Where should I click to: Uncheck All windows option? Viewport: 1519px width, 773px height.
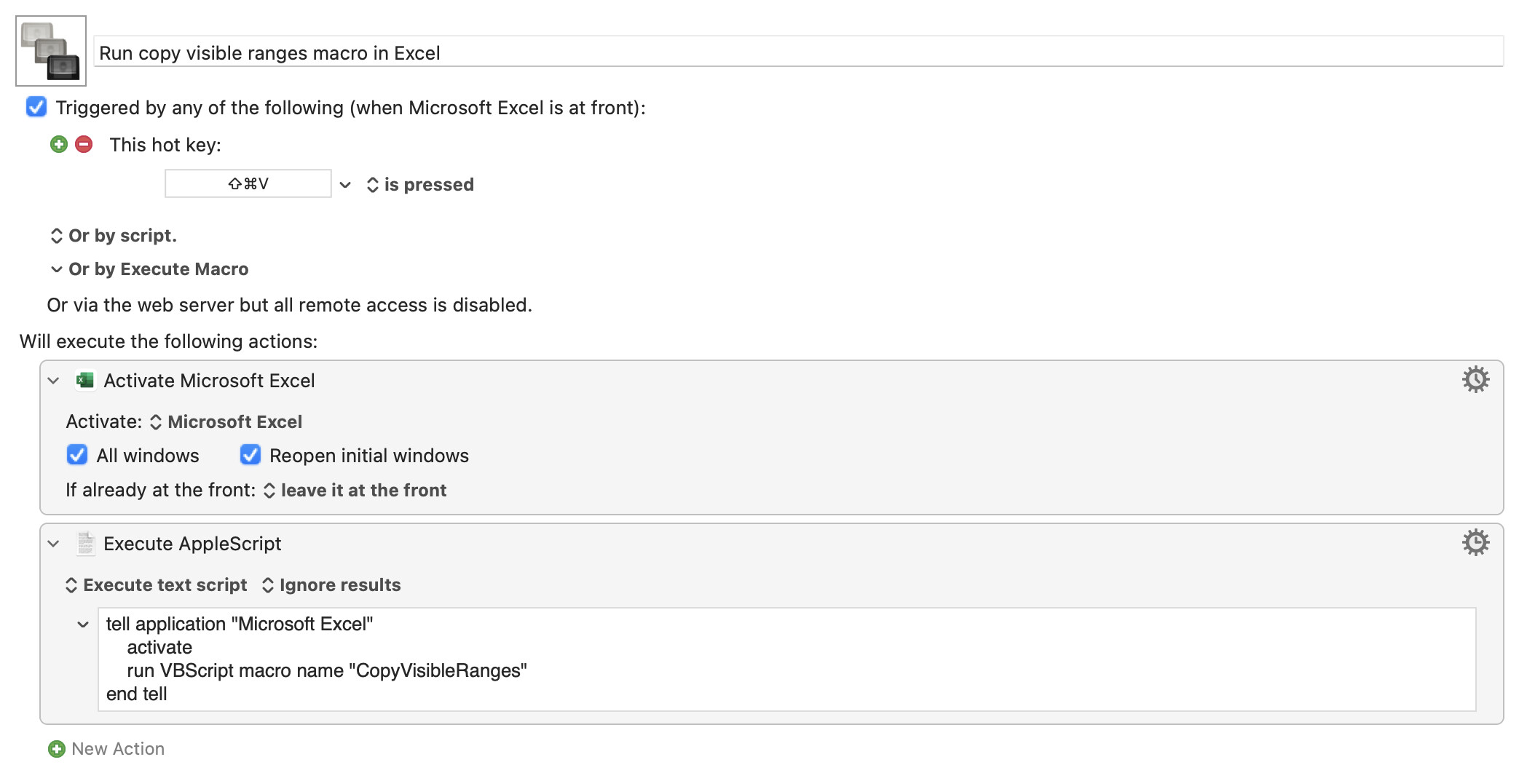click(77, 455)
